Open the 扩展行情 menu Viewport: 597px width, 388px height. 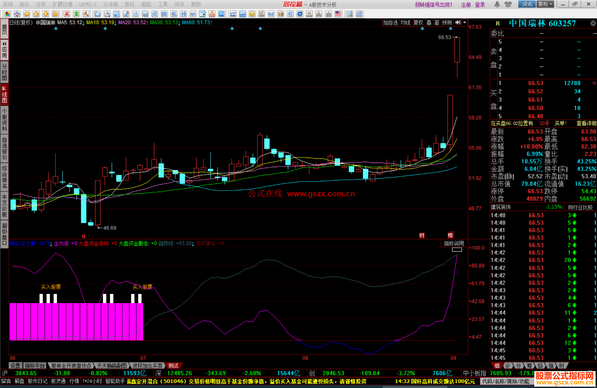pyautogui.click(x=62, y=4)
